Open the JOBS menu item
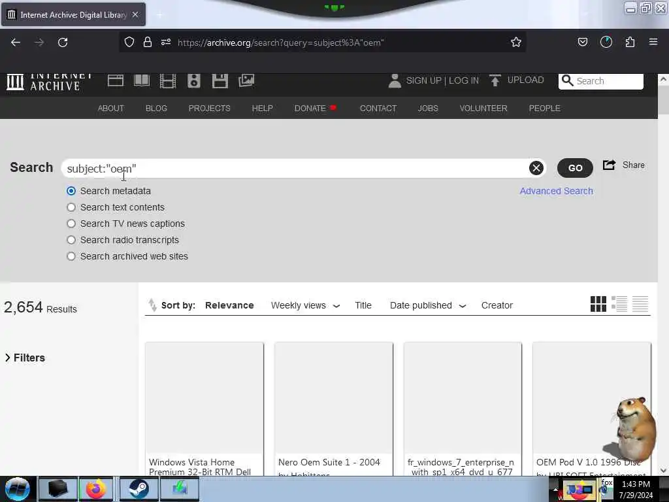 [x=428, y=109]
